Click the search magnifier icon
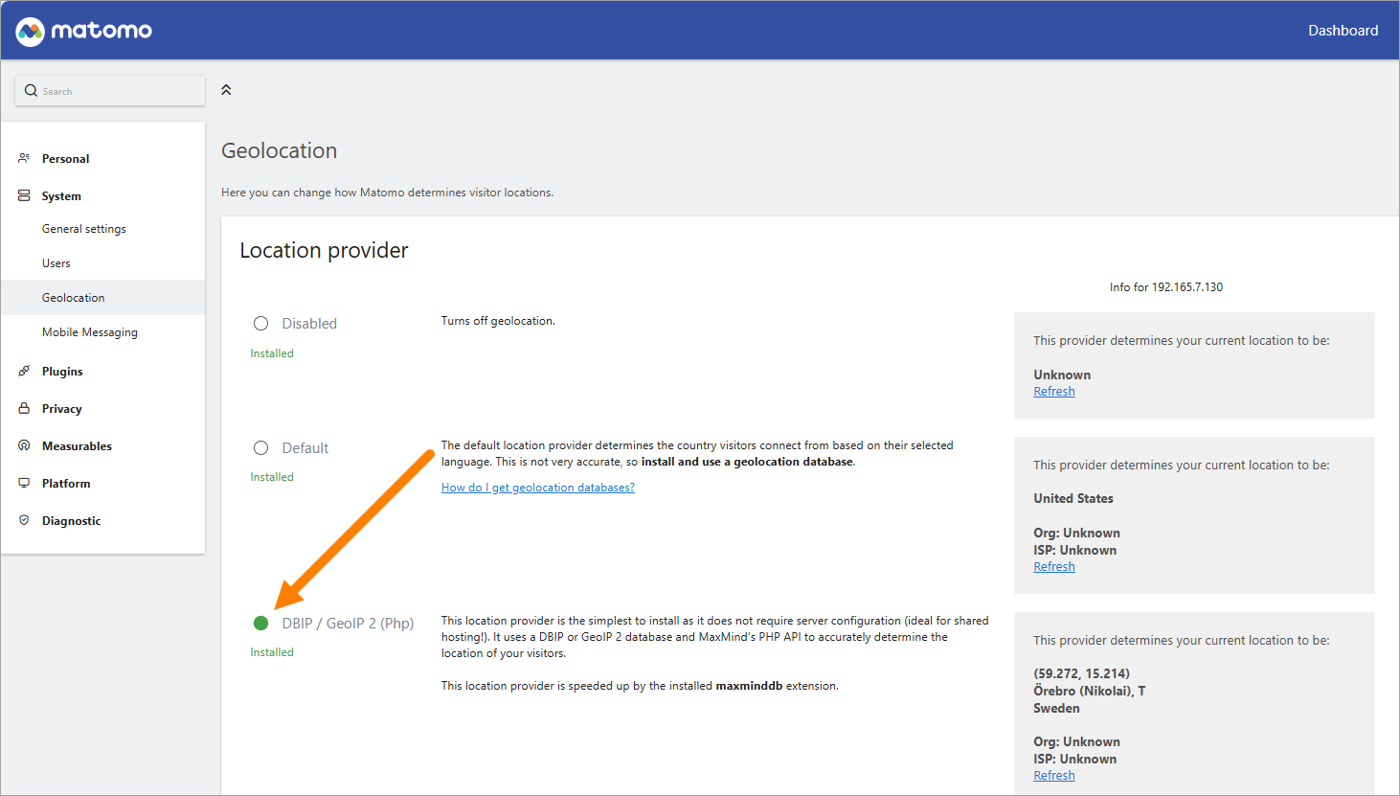The height and width of the screenshot is (796, 1400). point(31,91)
